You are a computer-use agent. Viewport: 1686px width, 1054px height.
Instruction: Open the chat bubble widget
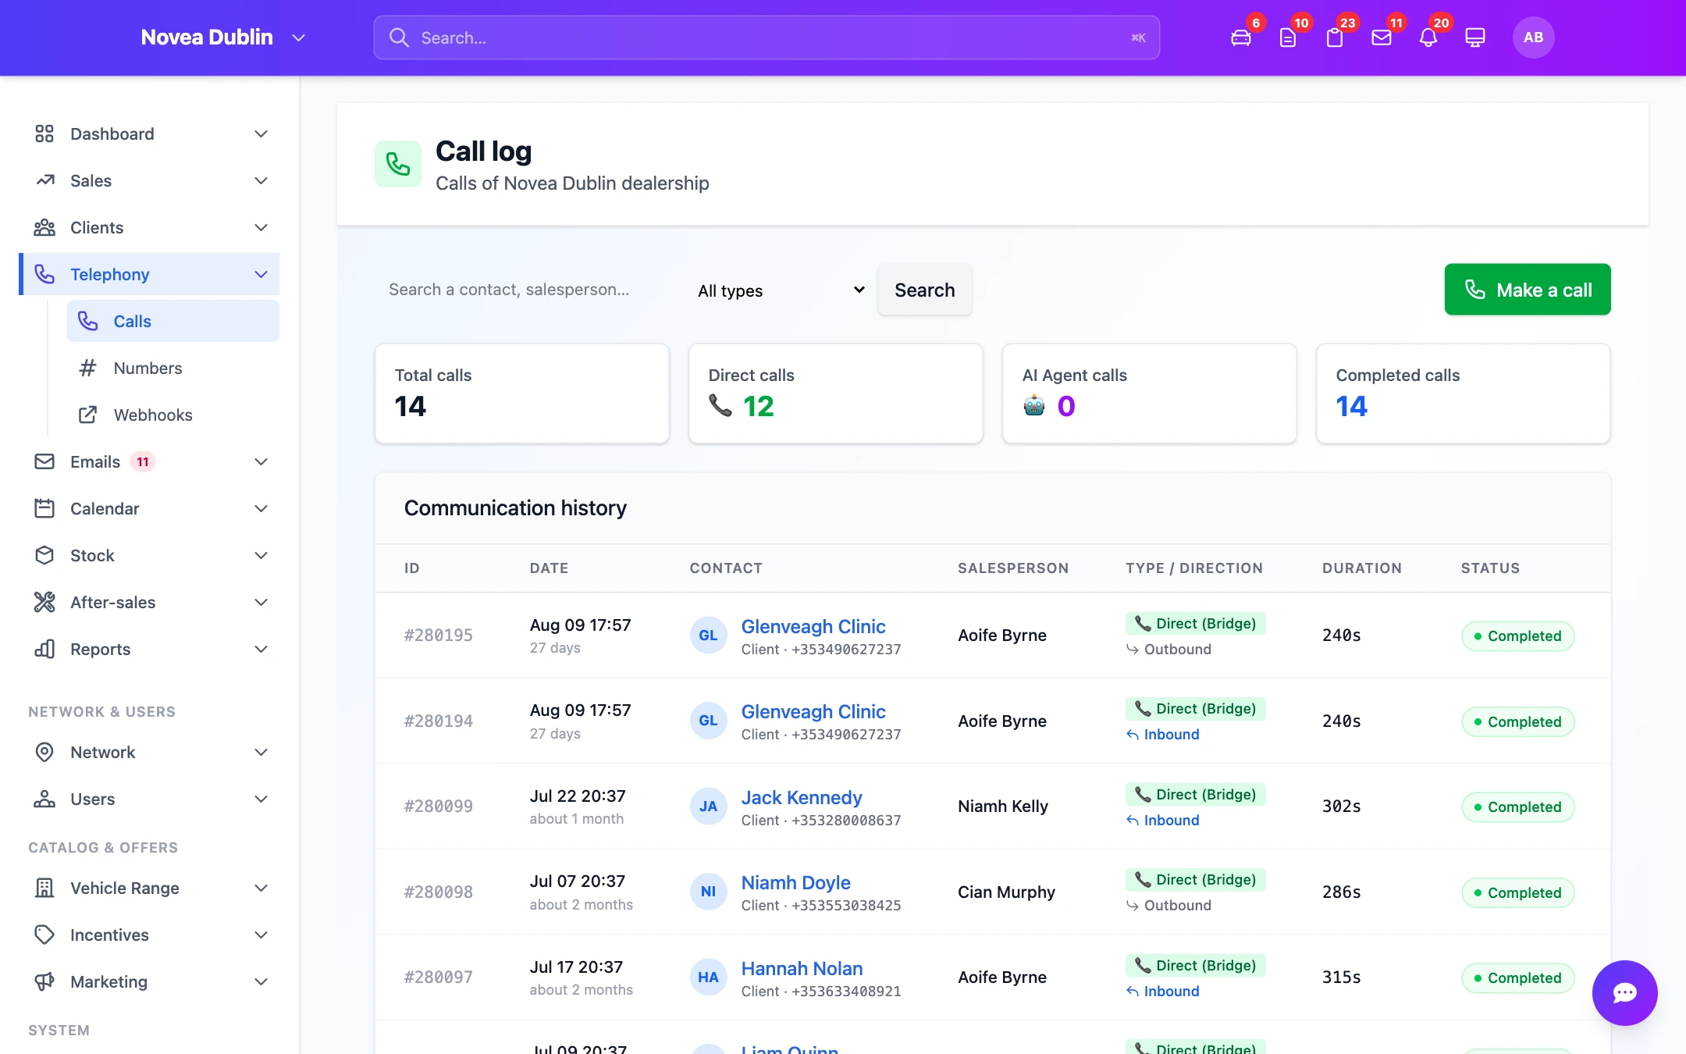(x=1624, y=992)
